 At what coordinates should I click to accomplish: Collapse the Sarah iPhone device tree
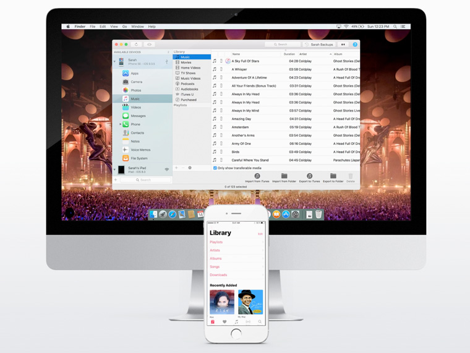114,62
